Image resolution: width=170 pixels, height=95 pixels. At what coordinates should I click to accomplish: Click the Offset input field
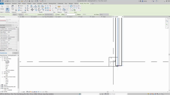70,15
